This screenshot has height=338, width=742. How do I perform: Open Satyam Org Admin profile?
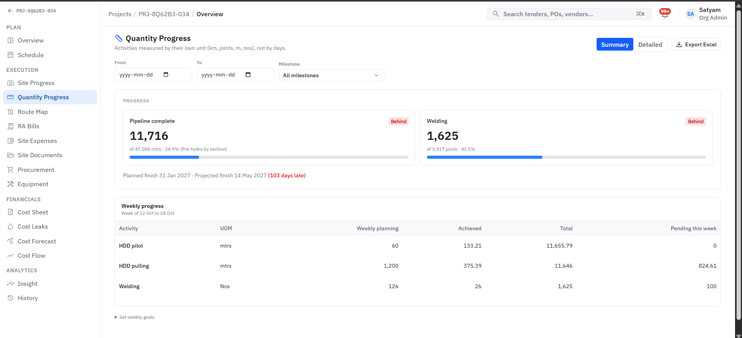pos(706,14)
